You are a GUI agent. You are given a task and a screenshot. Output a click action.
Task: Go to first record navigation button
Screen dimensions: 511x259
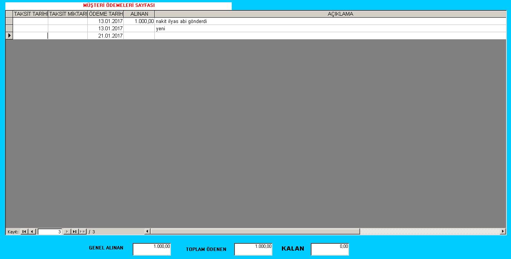point(24,231)
